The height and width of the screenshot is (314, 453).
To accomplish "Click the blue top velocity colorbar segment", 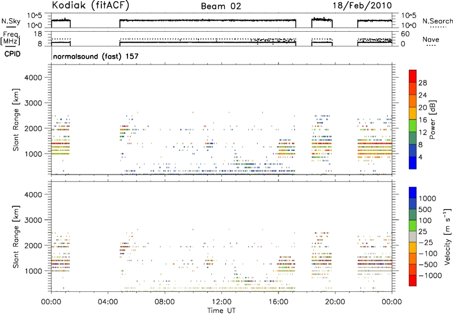I will (x=413, y=193).
